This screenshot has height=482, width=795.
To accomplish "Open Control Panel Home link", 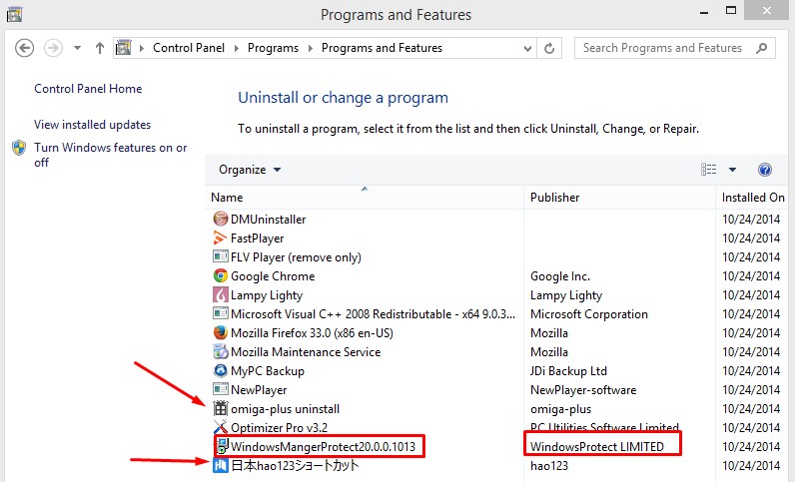I will click(x=88, y=89).
